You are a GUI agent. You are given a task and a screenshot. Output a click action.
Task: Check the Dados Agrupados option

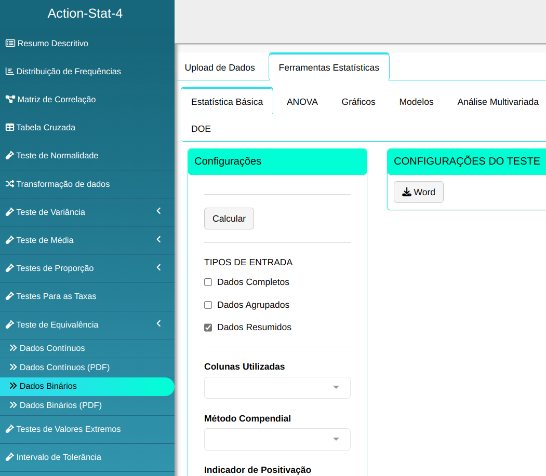(208, 305)
